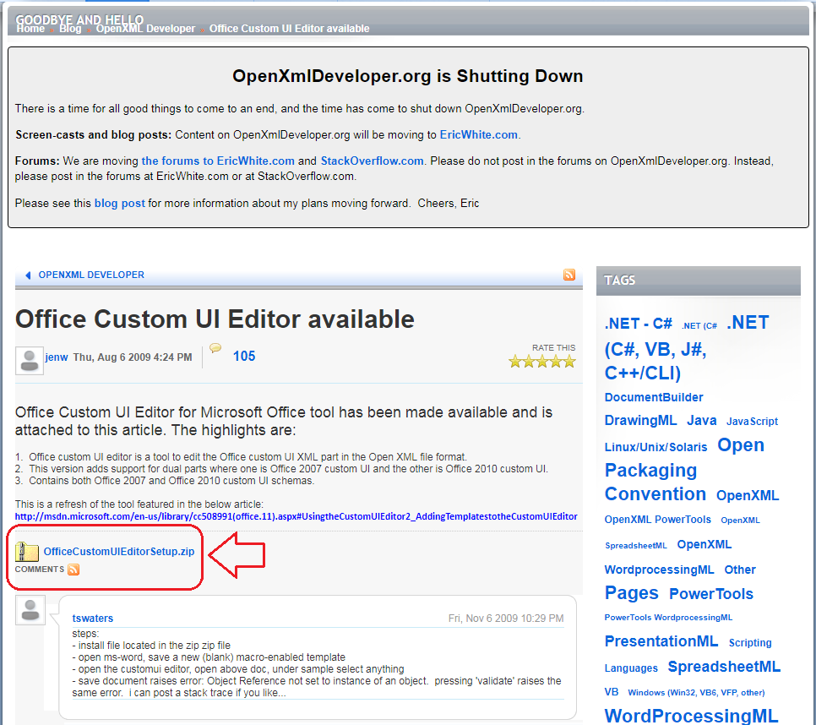This screenshot has width=816, height=725.
Task: Click the date 'Thu, Aug 6 2009 4:24 PM'
Action: (132, 357)
